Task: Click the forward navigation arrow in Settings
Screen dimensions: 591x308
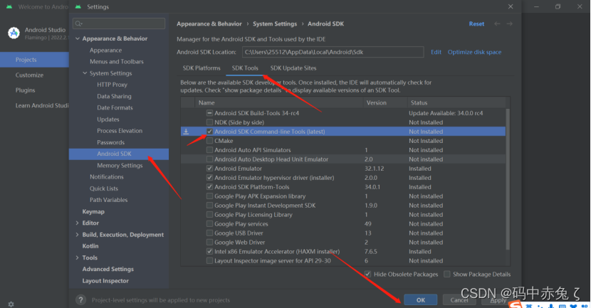Action: click(x=510, y=23)
